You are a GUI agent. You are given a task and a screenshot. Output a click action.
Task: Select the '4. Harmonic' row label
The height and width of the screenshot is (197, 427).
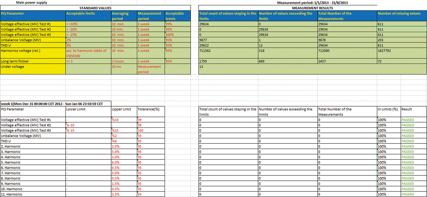[33, 157]
